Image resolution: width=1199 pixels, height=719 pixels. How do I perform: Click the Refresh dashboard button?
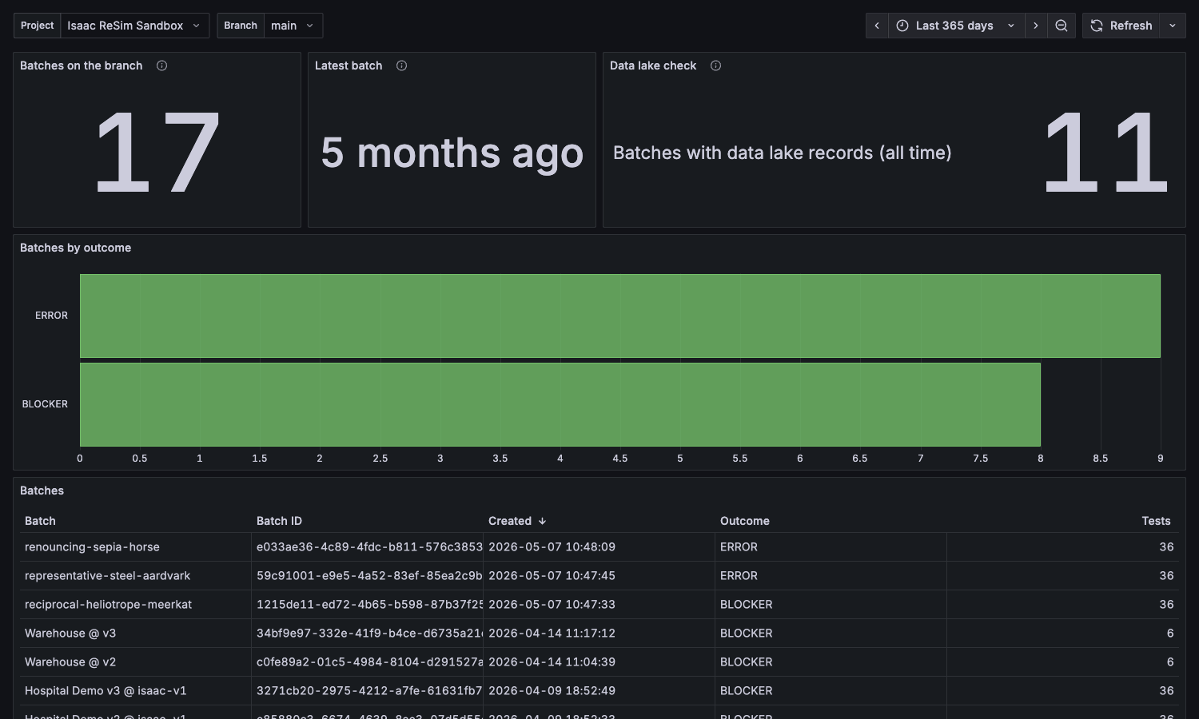point(1121,26)
